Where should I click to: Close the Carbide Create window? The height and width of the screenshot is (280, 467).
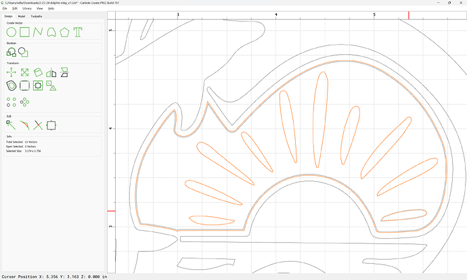pyautogui.click(x=460, y=3)
